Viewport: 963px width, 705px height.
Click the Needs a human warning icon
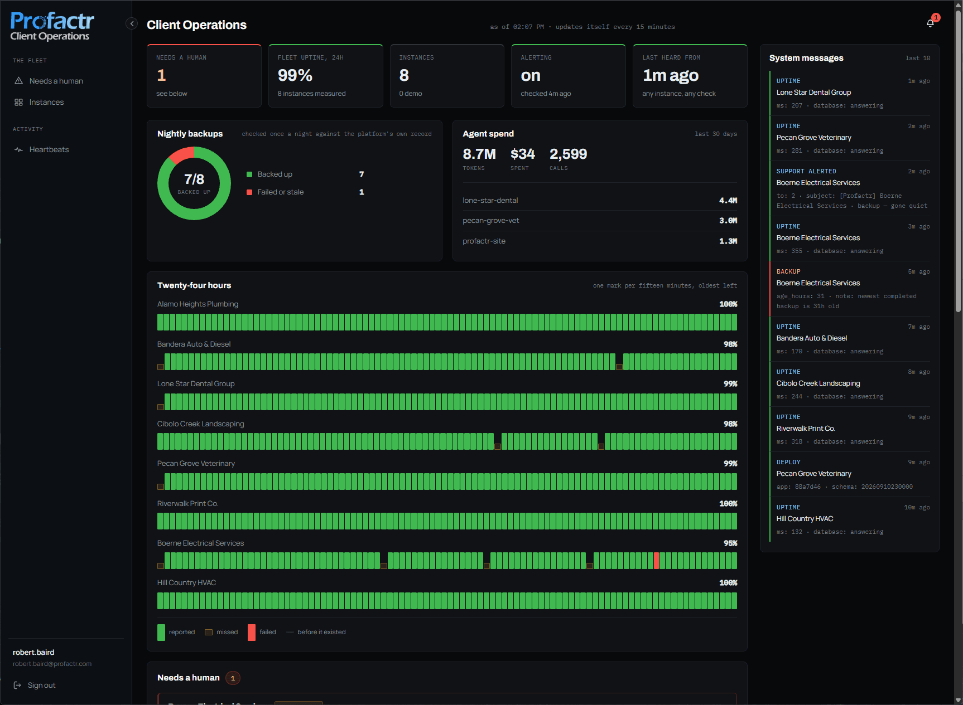click(18, 81)
